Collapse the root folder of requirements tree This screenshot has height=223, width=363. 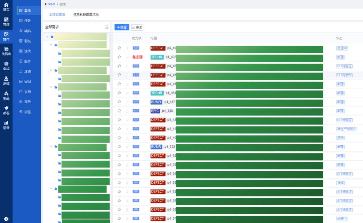[x=47, y=36]
